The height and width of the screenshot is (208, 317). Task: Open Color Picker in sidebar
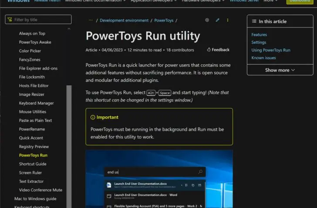tap(30, 51)
